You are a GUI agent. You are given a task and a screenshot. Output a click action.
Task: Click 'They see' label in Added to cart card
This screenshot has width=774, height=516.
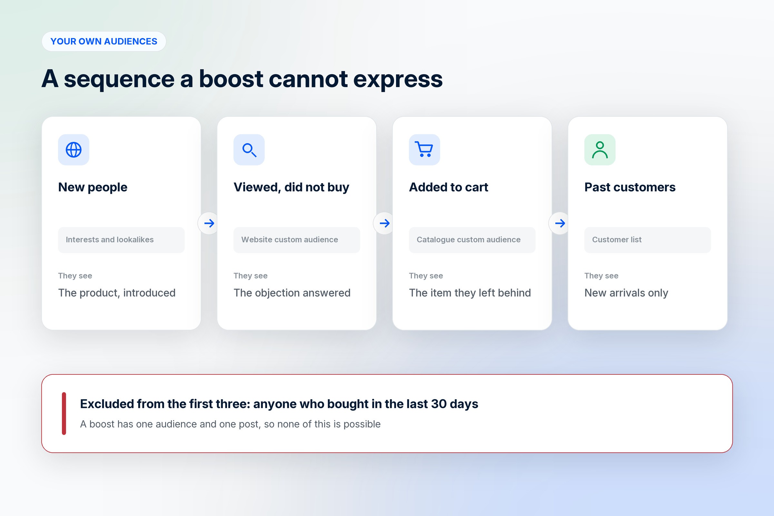(x=426, y=276)
